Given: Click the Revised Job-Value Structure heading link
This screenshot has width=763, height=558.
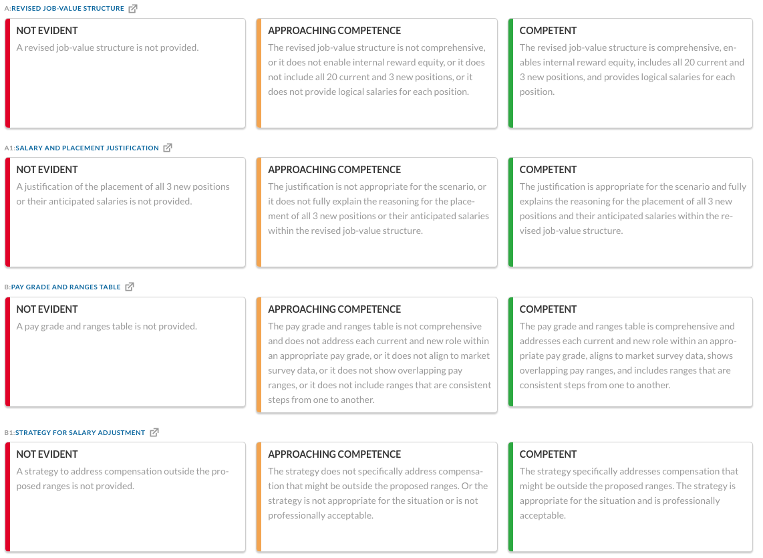Looking at the screenshot, I should coord(67,8).
